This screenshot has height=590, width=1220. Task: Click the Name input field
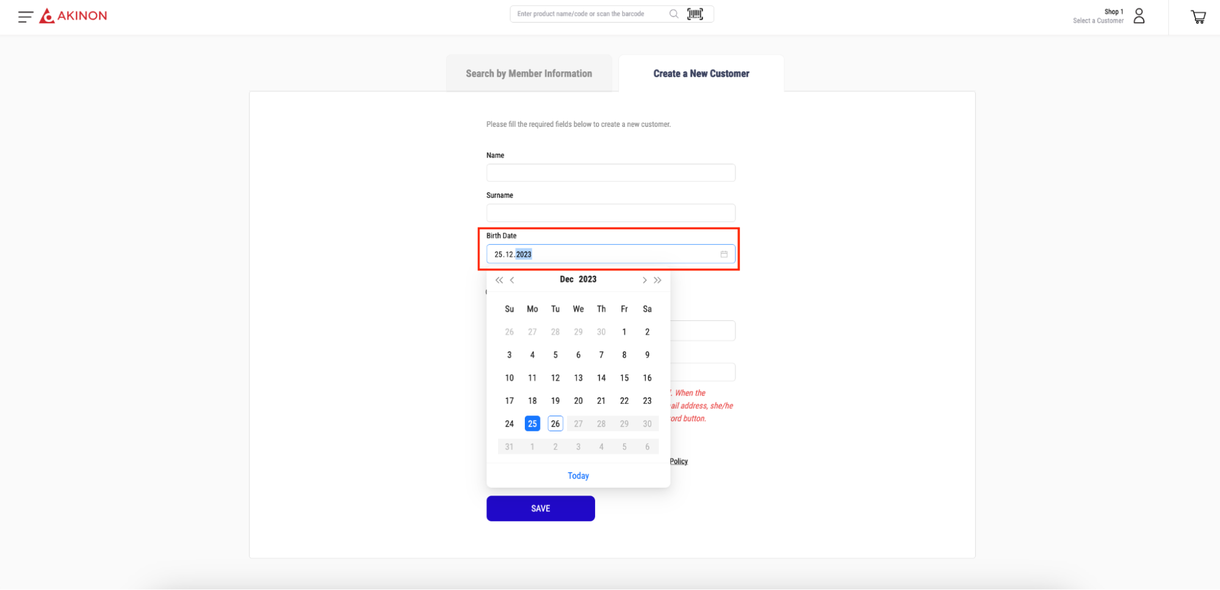click(610, 173)
